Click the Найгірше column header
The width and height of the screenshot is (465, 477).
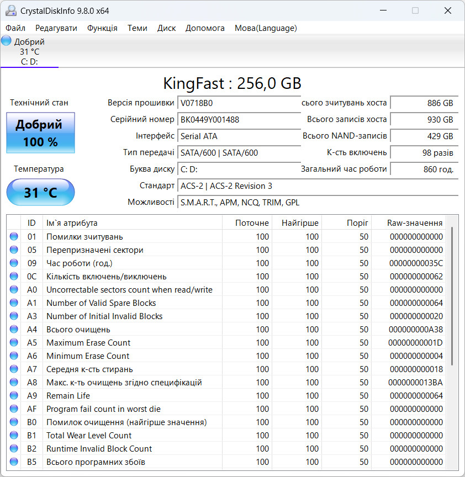[297, 223]
